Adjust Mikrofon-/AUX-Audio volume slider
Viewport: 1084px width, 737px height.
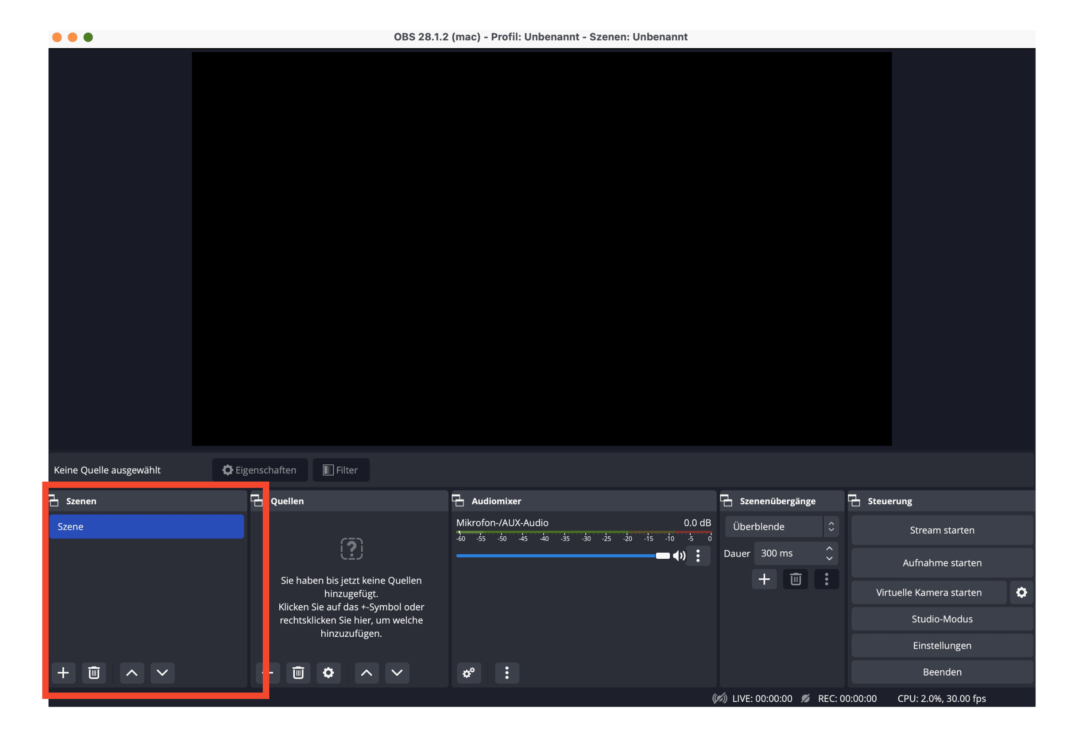point(563,555)
